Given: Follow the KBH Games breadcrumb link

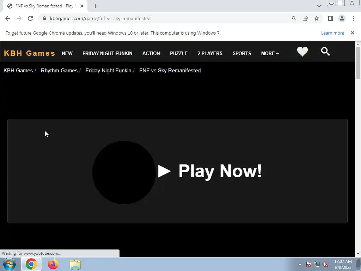Looking at the screenshot, I should point(18,71).
